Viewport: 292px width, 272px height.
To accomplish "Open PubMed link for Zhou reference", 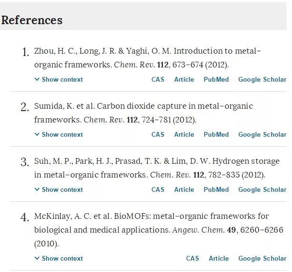I will pyautogui.click(x=216, y=80).
